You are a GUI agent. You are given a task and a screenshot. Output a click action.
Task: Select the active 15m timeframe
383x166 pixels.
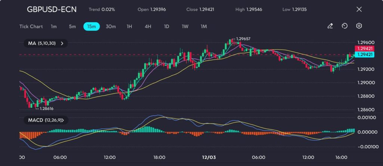click(91, 27)
